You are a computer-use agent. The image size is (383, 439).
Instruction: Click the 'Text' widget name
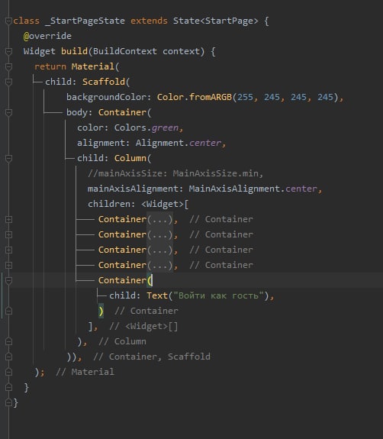click(157, 295)
